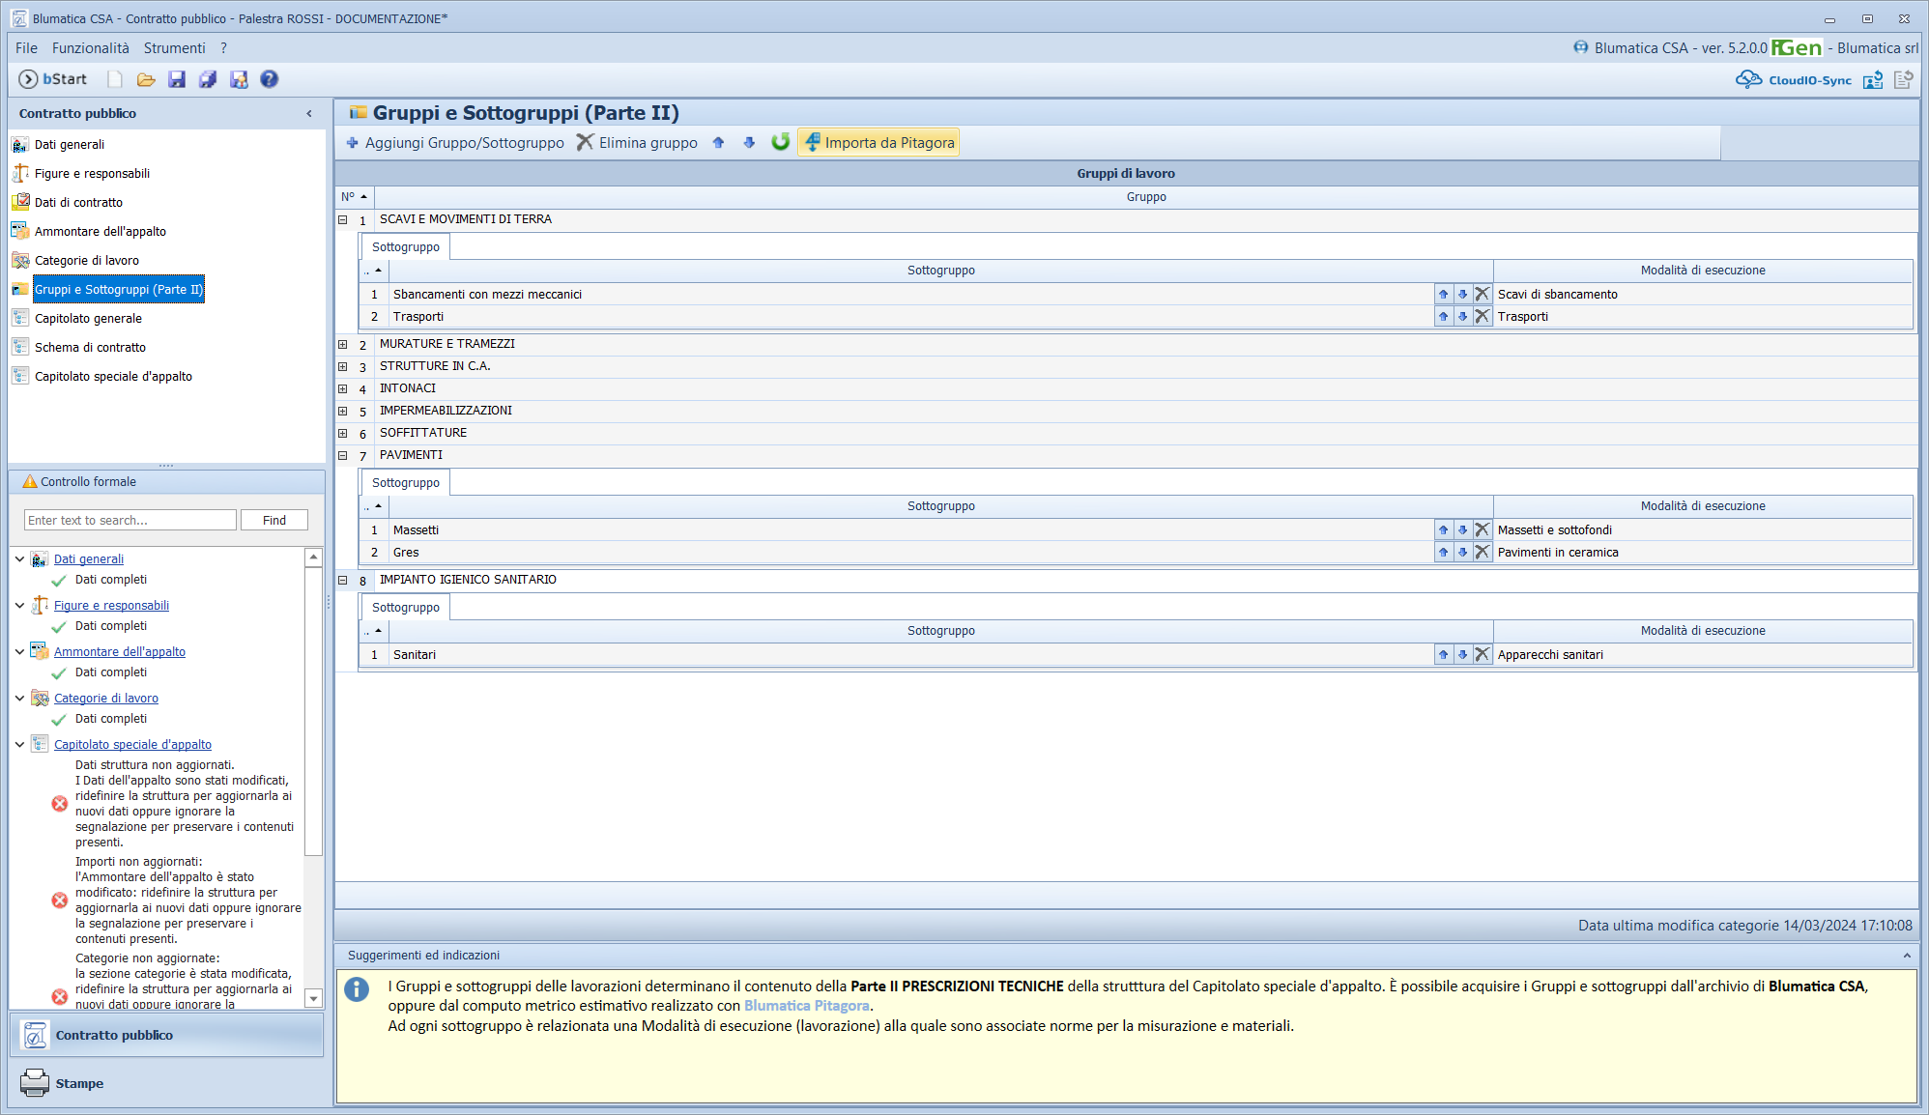Delete the Sbancamenti con mezzi meccanici subgroup
Image resolution: width=1929 pixels, height=1115 pixels.
tap(1483, 295)
